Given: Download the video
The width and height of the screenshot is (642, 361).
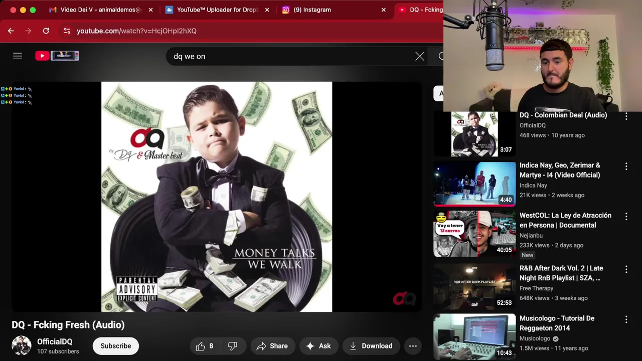Looking at the screenshot, I should 371,346.
